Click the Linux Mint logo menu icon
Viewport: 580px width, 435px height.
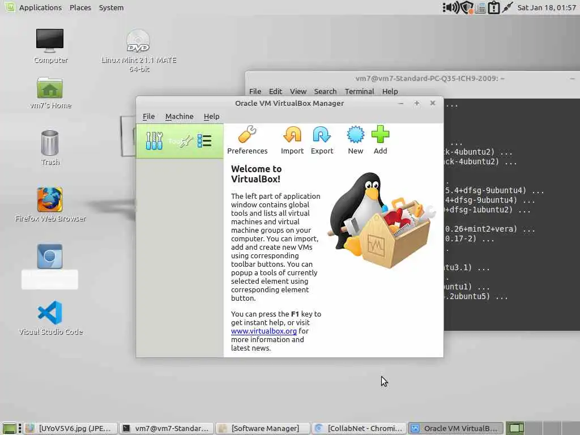(10, 7)
